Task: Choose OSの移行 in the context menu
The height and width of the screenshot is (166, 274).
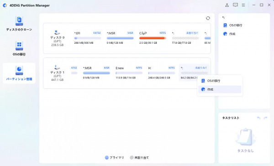Action: (220, 81)
